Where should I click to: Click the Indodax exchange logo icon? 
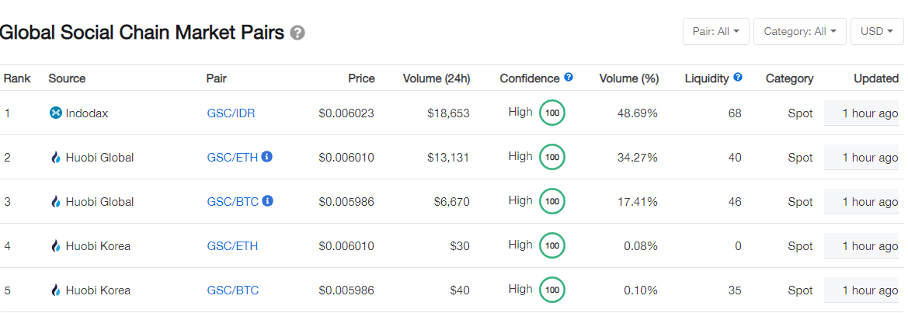pyautogui.click(x=56, y=113)
